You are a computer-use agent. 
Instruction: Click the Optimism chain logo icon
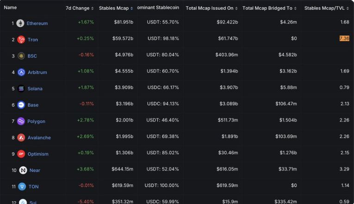[21, 154]
